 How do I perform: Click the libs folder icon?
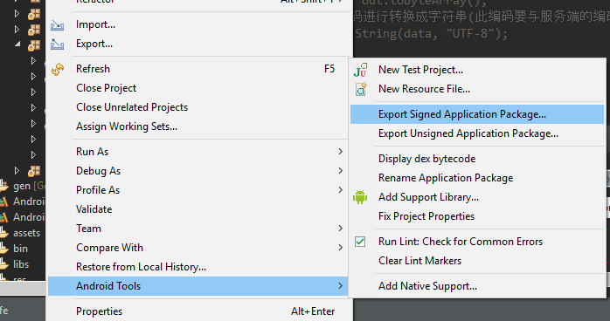pos(3,264)
